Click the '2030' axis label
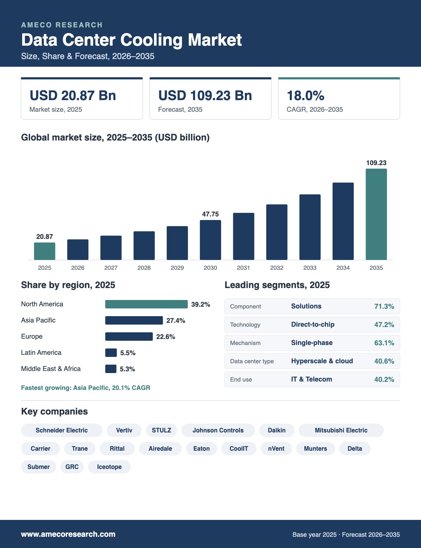Image resolution: width=421 pixels, height=548 pixels. point(210,268)
